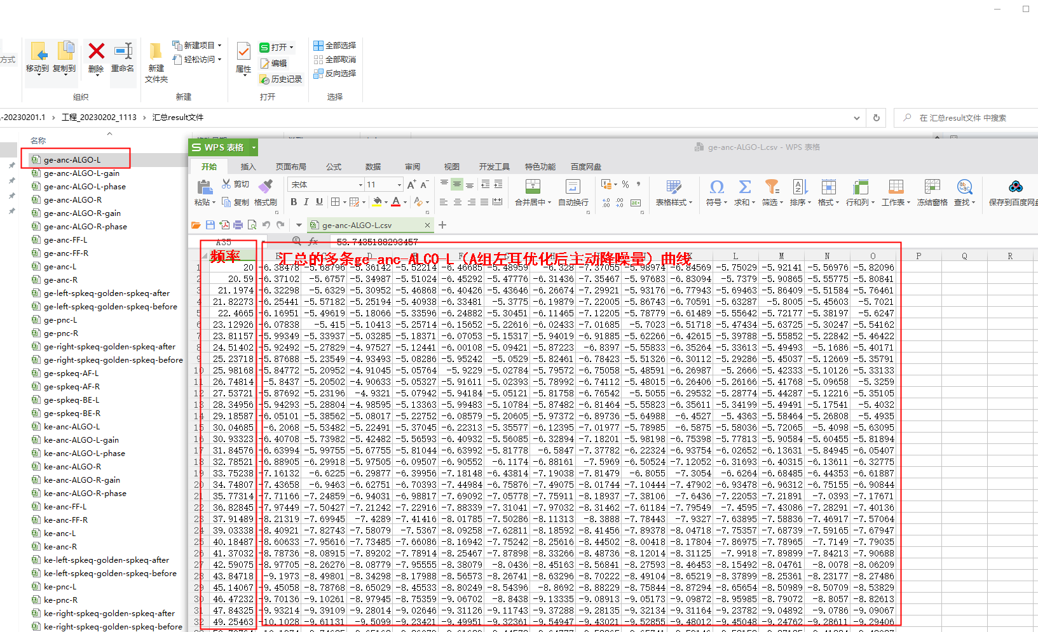Click the red font color swatch button
The image size is (1038, 632).
(396, 202)
